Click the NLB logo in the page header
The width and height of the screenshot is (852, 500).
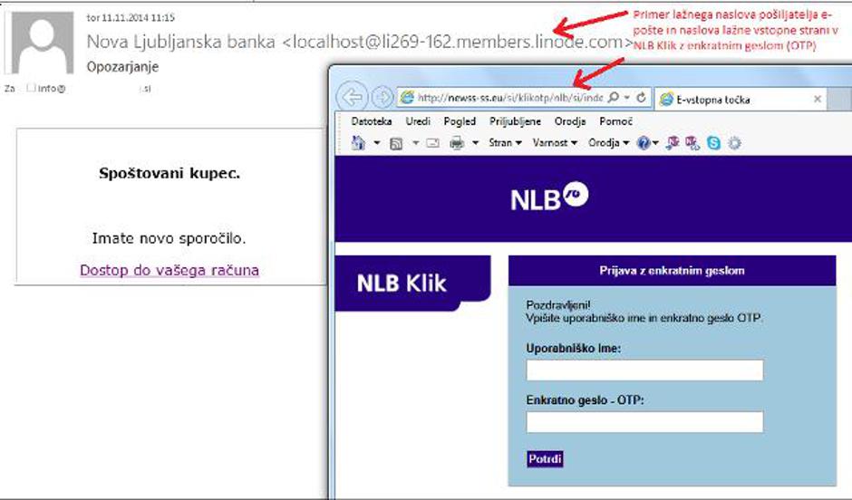pyautogui.click(x=549, y=197)
